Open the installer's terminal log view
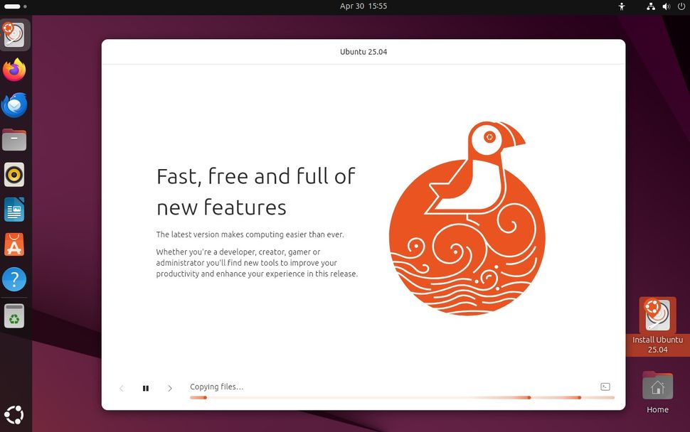 click(x=605, y=386)
